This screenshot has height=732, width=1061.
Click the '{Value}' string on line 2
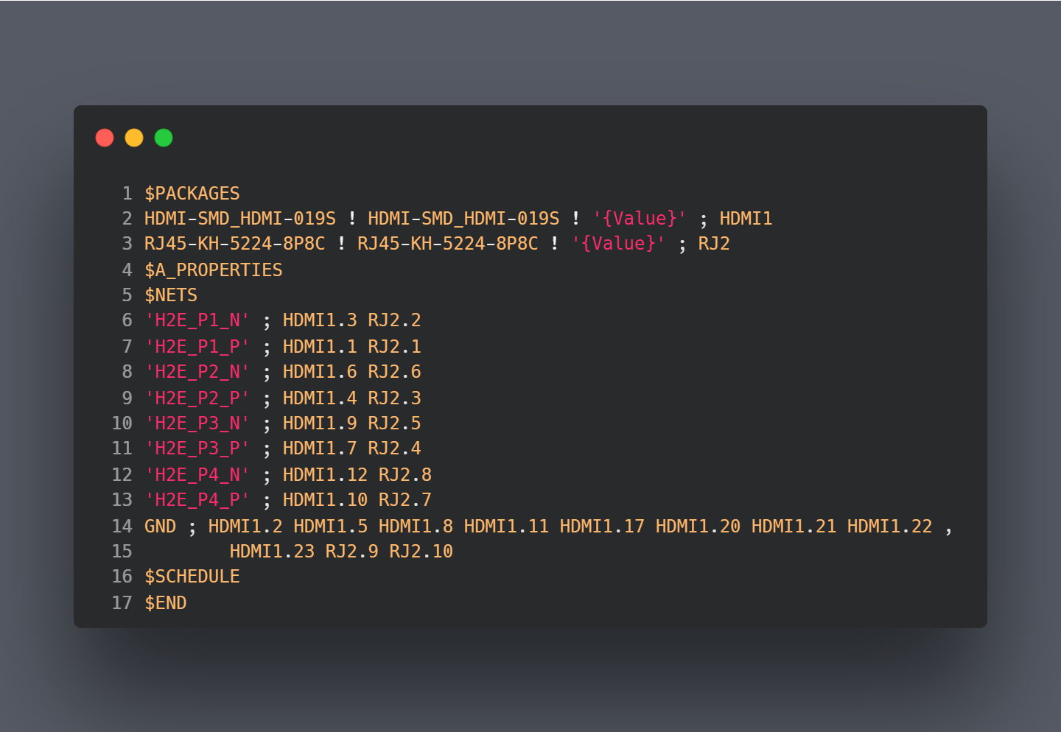(640, 219)
